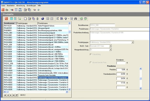
Task: Click the first green refresh arrows icon
Action: [81, 19]
